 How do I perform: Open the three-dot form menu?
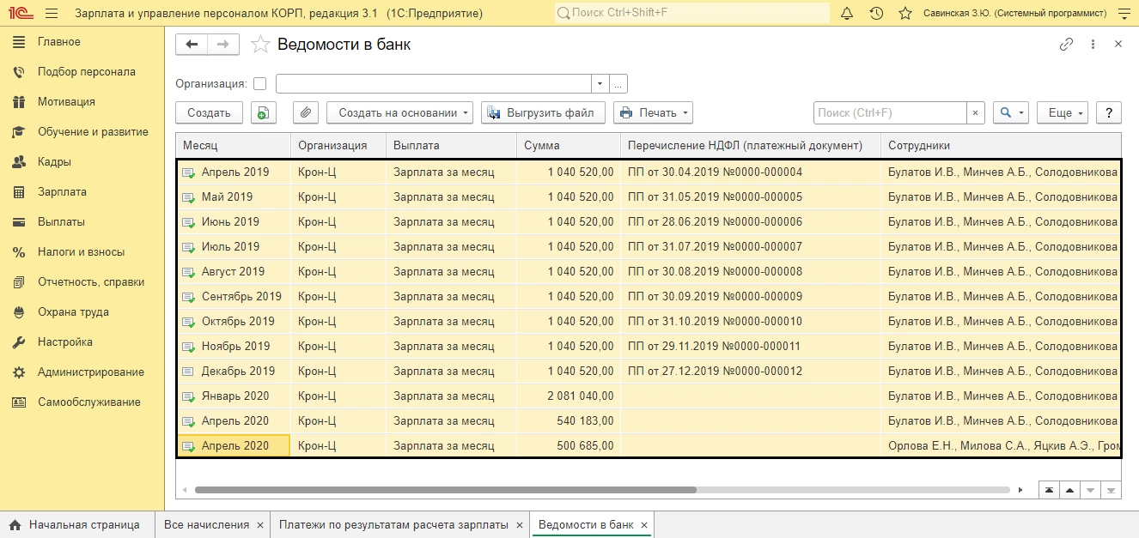1093,45
